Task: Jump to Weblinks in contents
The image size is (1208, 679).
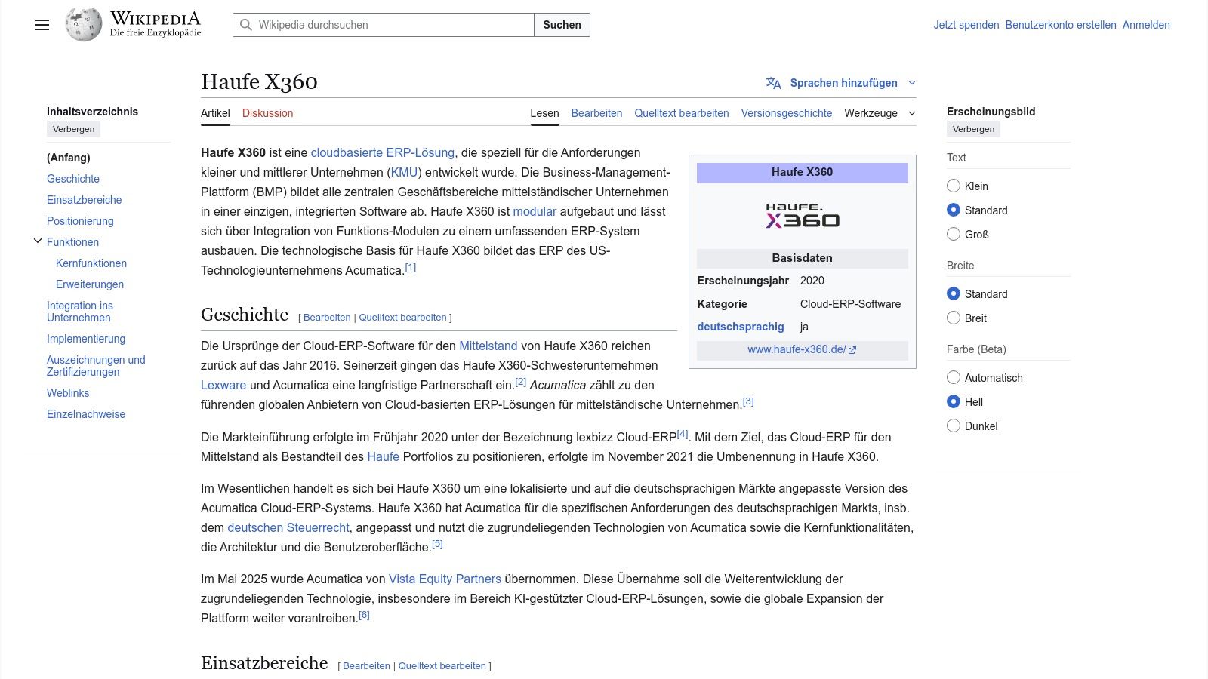Action: [x=68, y=393]
